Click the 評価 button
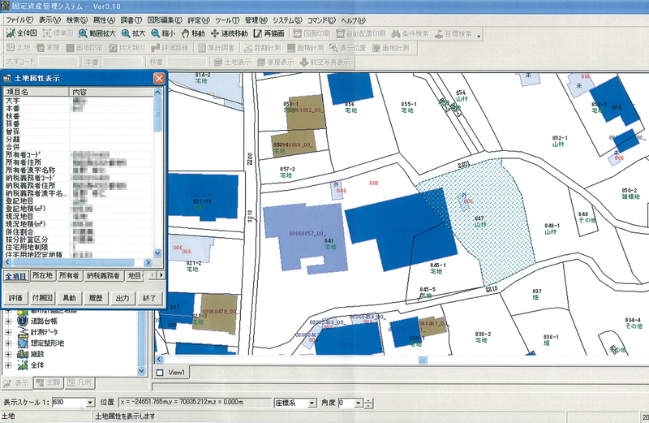Viewport: 649px width, 423px height. click(15, 298)
